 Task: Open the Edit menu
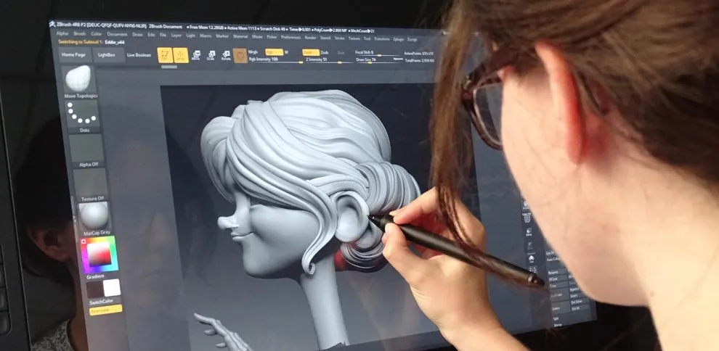coord(151,34)
